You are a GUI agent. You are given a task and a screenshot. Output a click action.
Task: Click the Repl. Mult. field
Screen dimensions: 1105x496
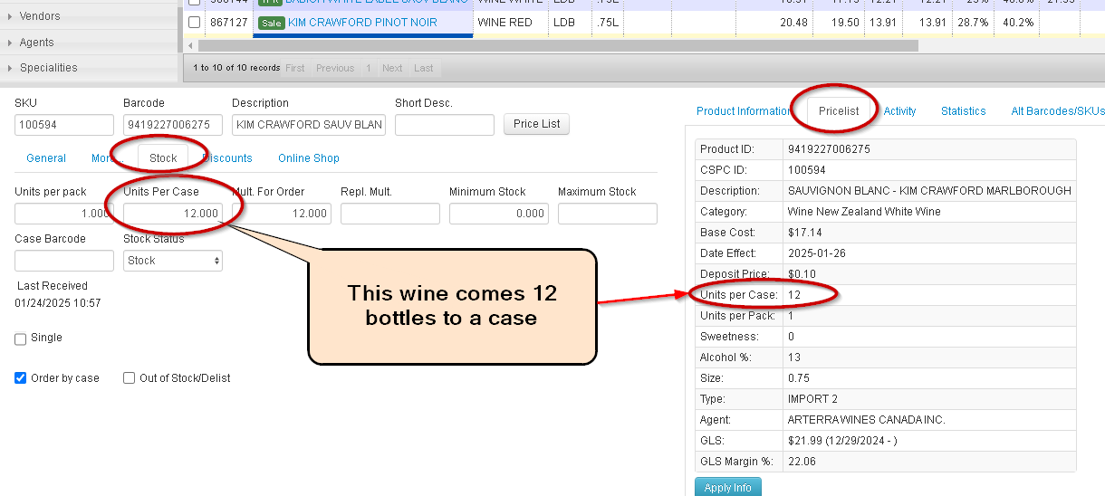click(390, 214)
